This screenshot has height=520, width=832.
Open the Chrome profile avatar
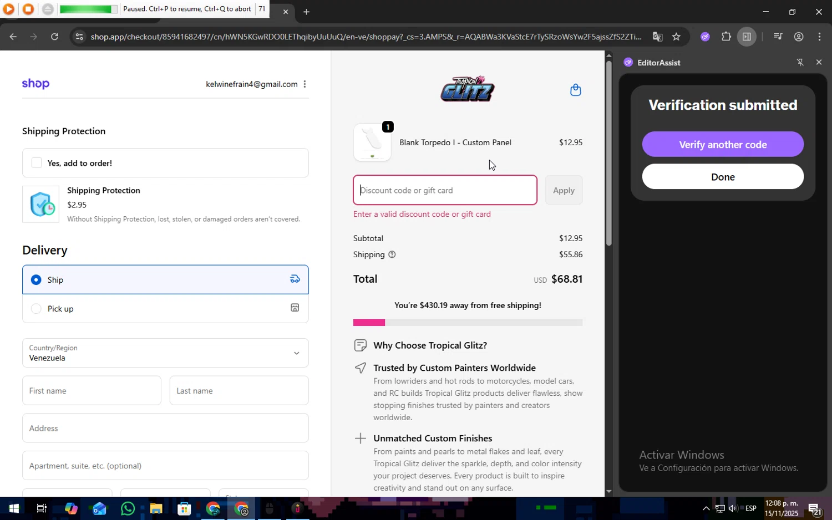tap(799, 37)
